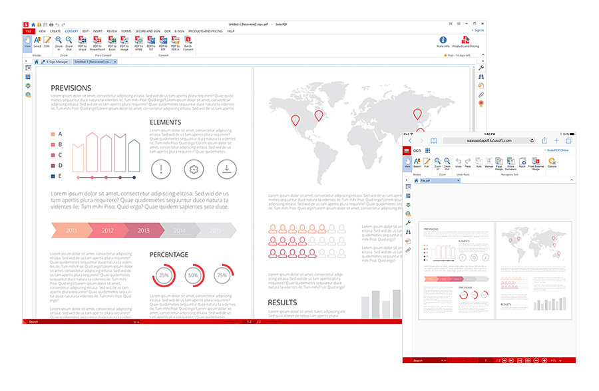
Task: Expand the search options dropdown arrow
Action: (x=135, y=323)
